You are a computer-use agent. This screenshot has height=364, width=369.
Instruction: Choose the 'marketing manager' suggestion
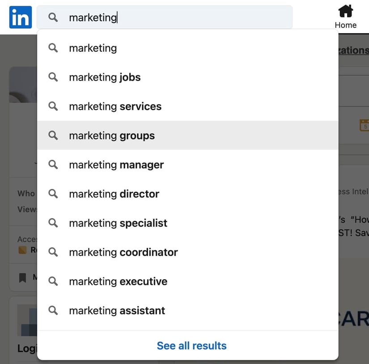(x=116, y=165)
